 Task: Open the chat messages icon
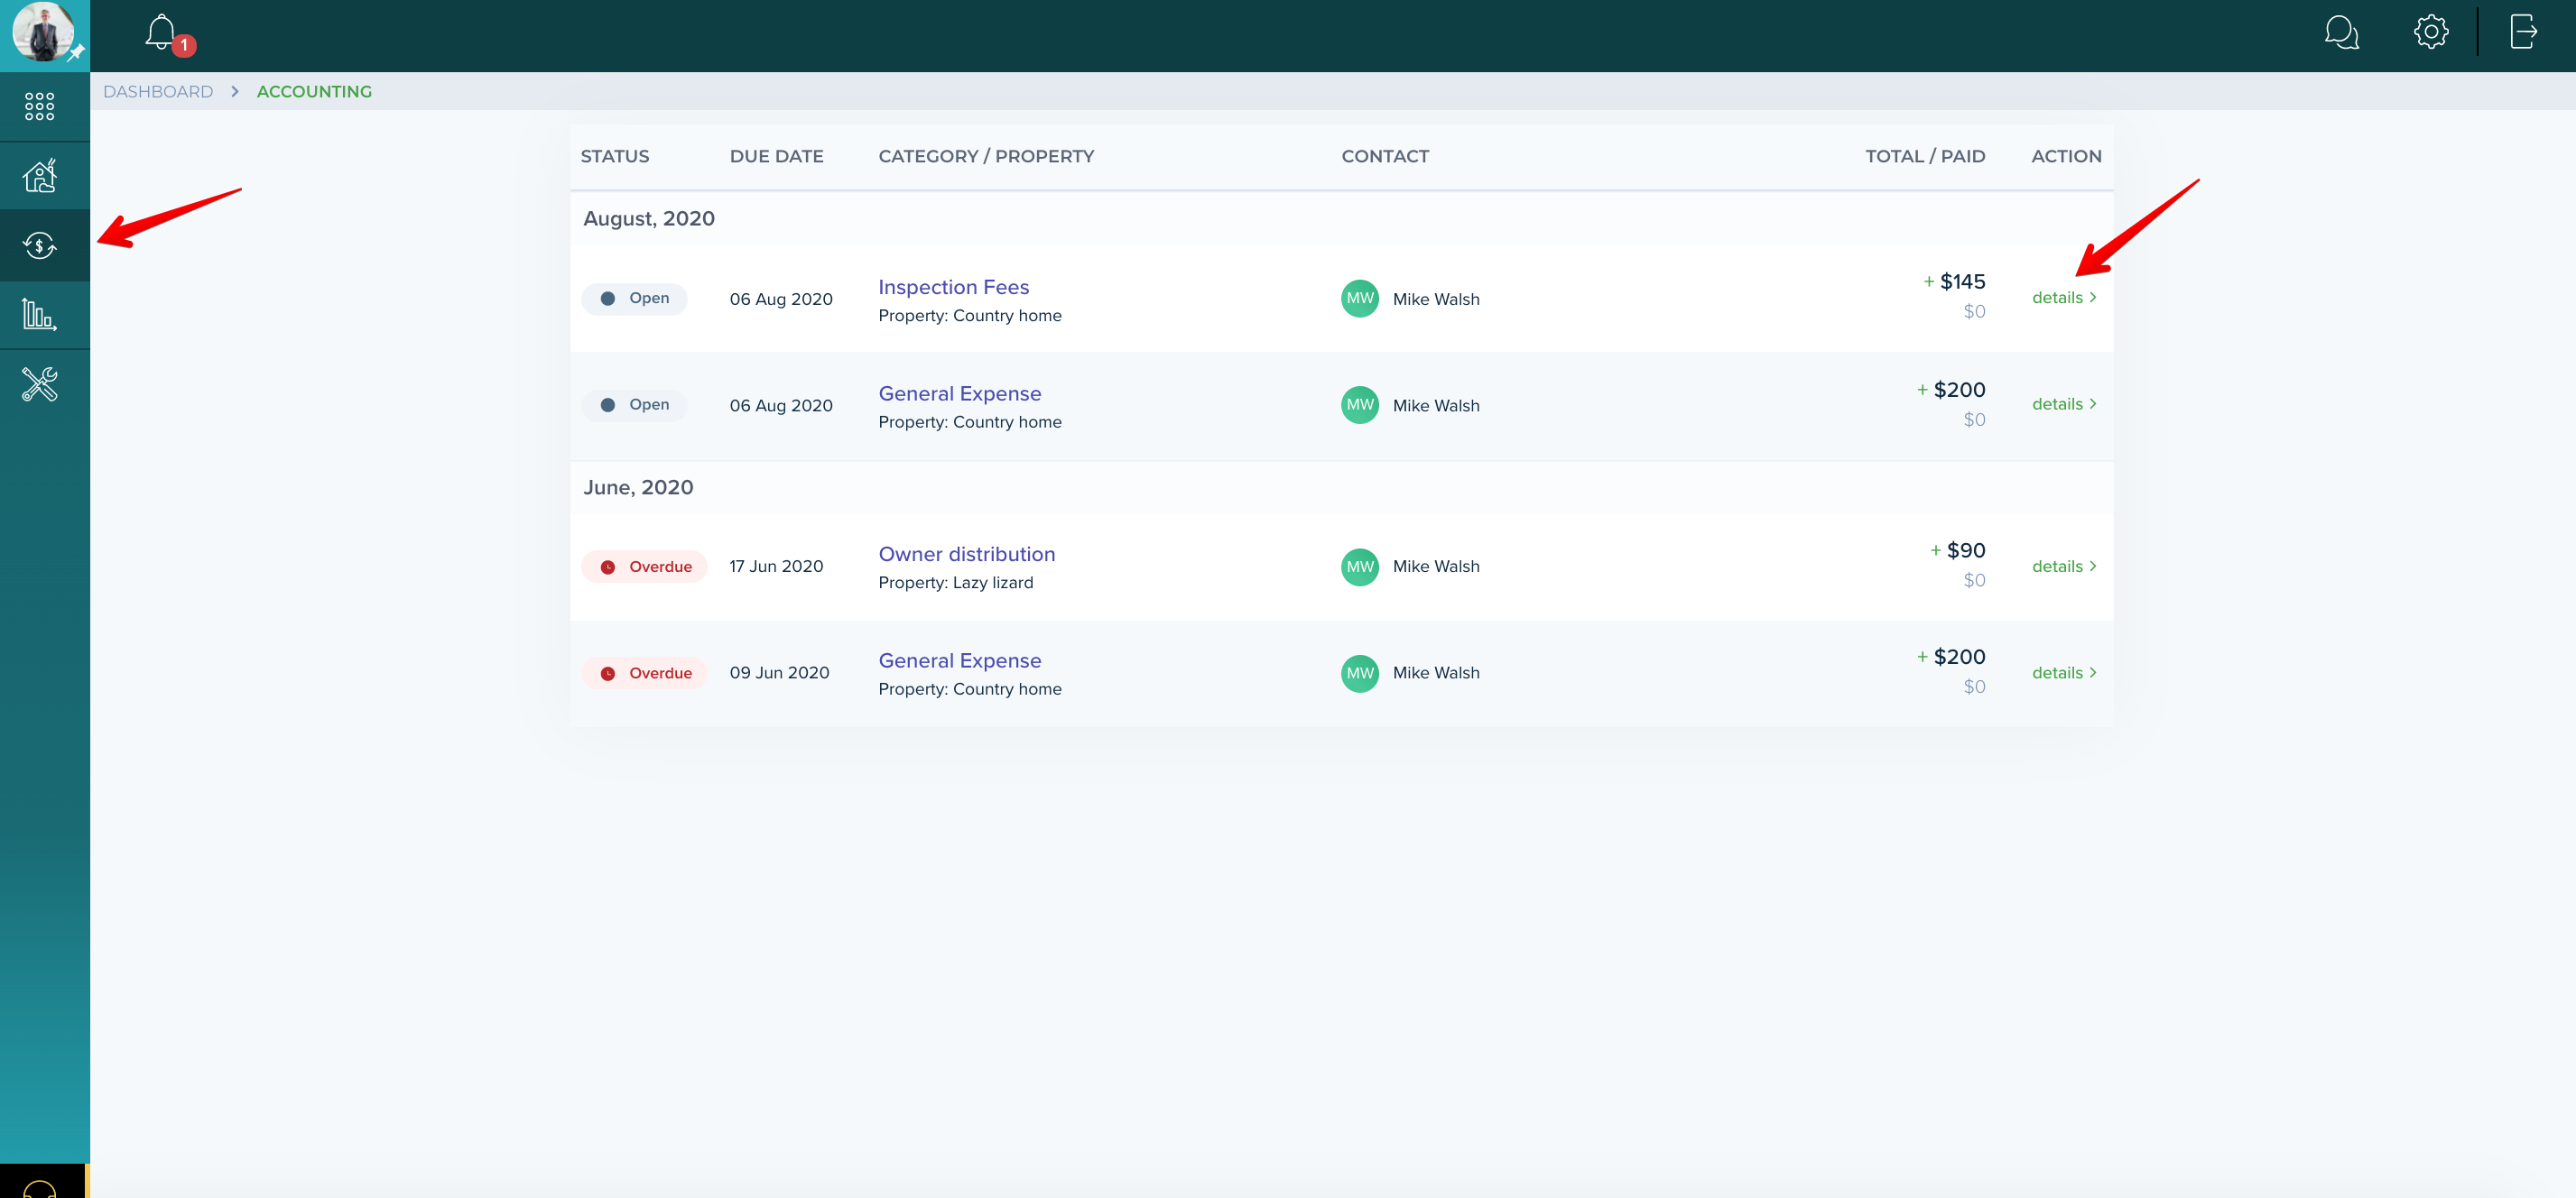pos(2342,32)
